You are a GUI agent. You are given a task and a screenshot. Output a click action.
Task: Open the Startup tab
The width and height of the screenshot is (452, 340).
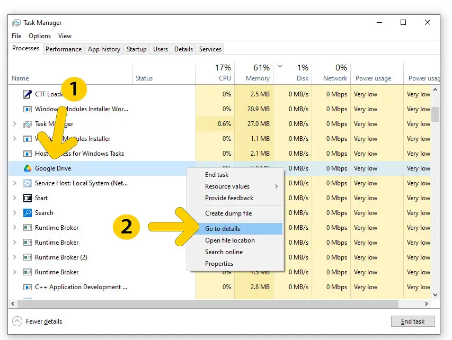(x=136, y=49)
